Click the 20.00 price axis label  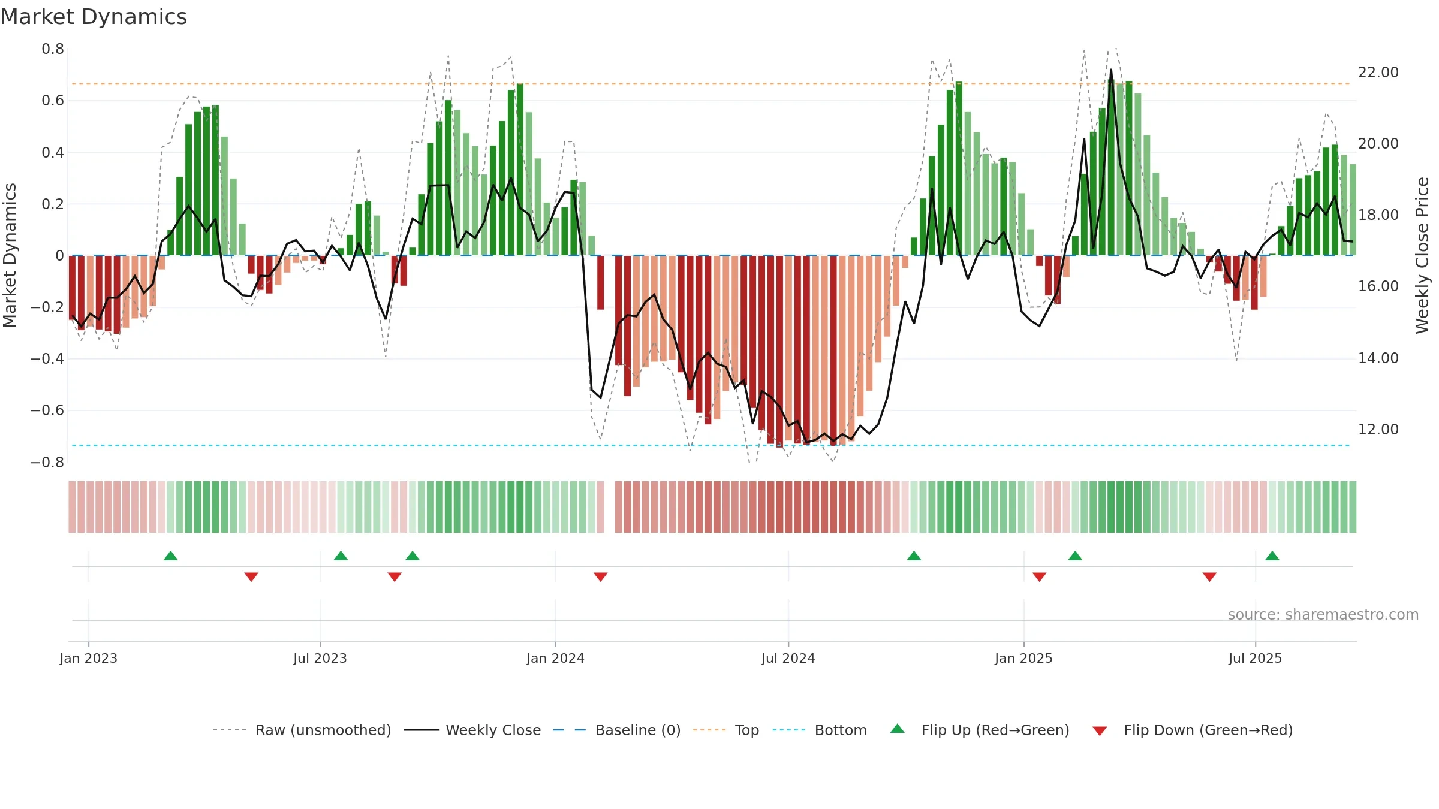click(x=1378, y=144)
